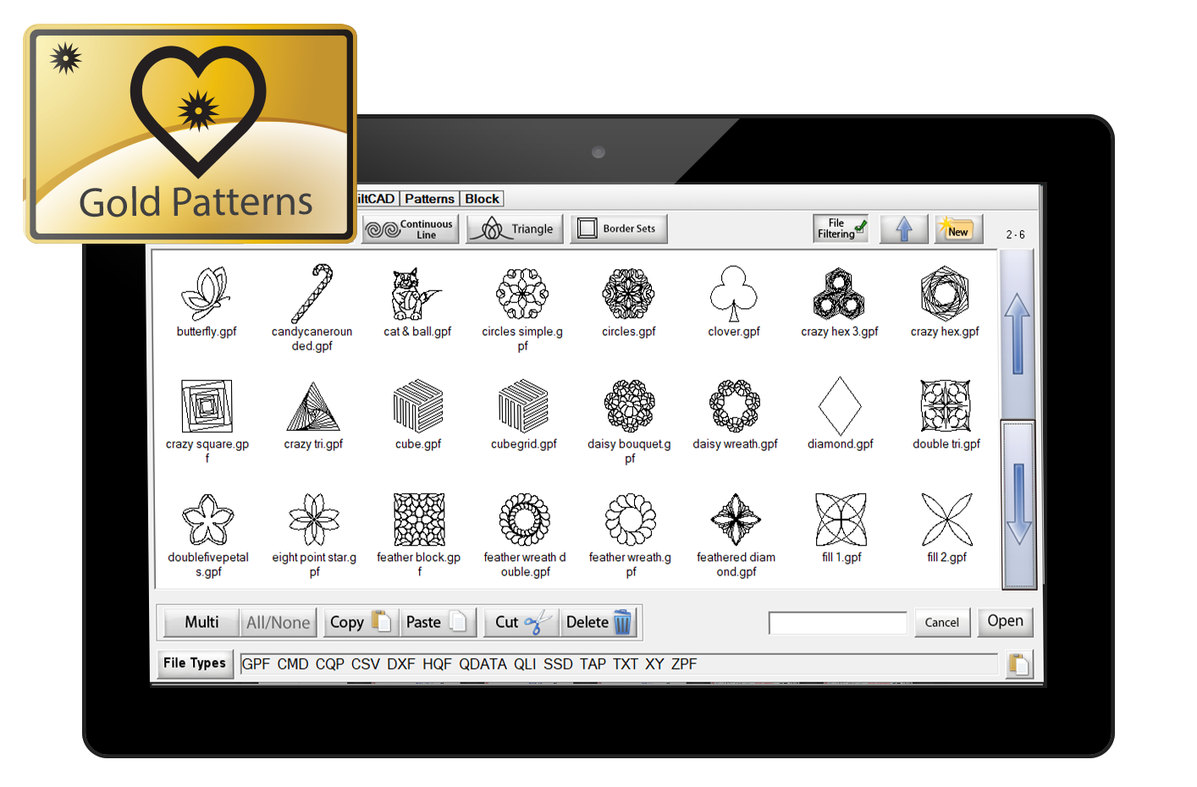Pick the cat & ball.gpf pattern
The width and height of the screenshot is (1197, 787).
(416, 294)
